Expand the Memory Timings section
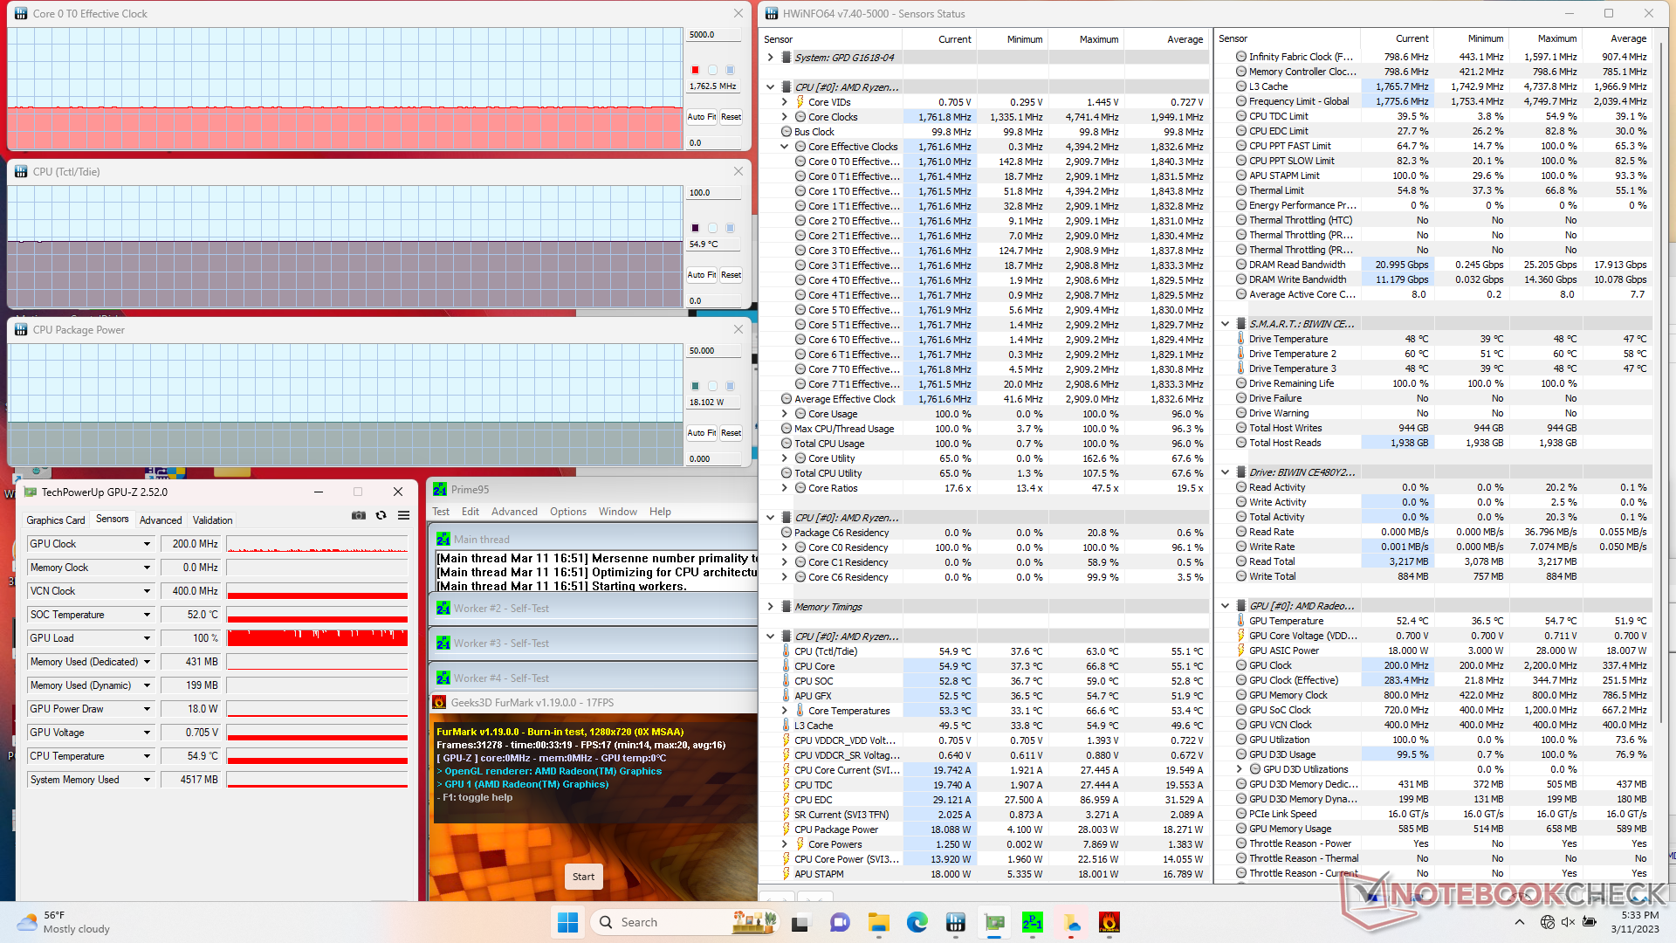 pos(770,607)
